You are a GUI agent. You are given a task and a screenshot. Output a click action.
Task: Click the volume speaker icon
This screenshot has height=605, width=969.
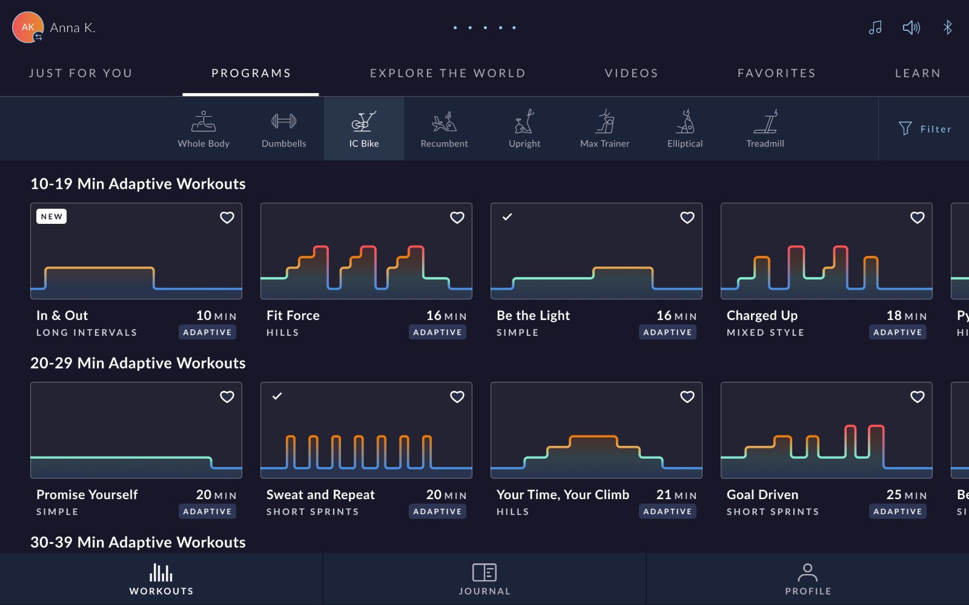911,27
